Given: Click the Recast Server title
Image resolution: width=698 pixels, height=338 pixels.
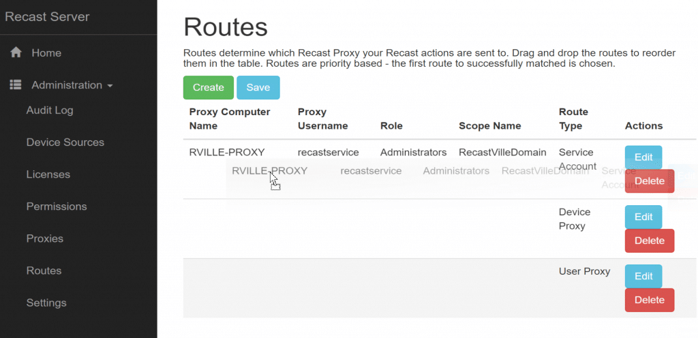Looking at the screenshot, I should click(x=47, y=16).
